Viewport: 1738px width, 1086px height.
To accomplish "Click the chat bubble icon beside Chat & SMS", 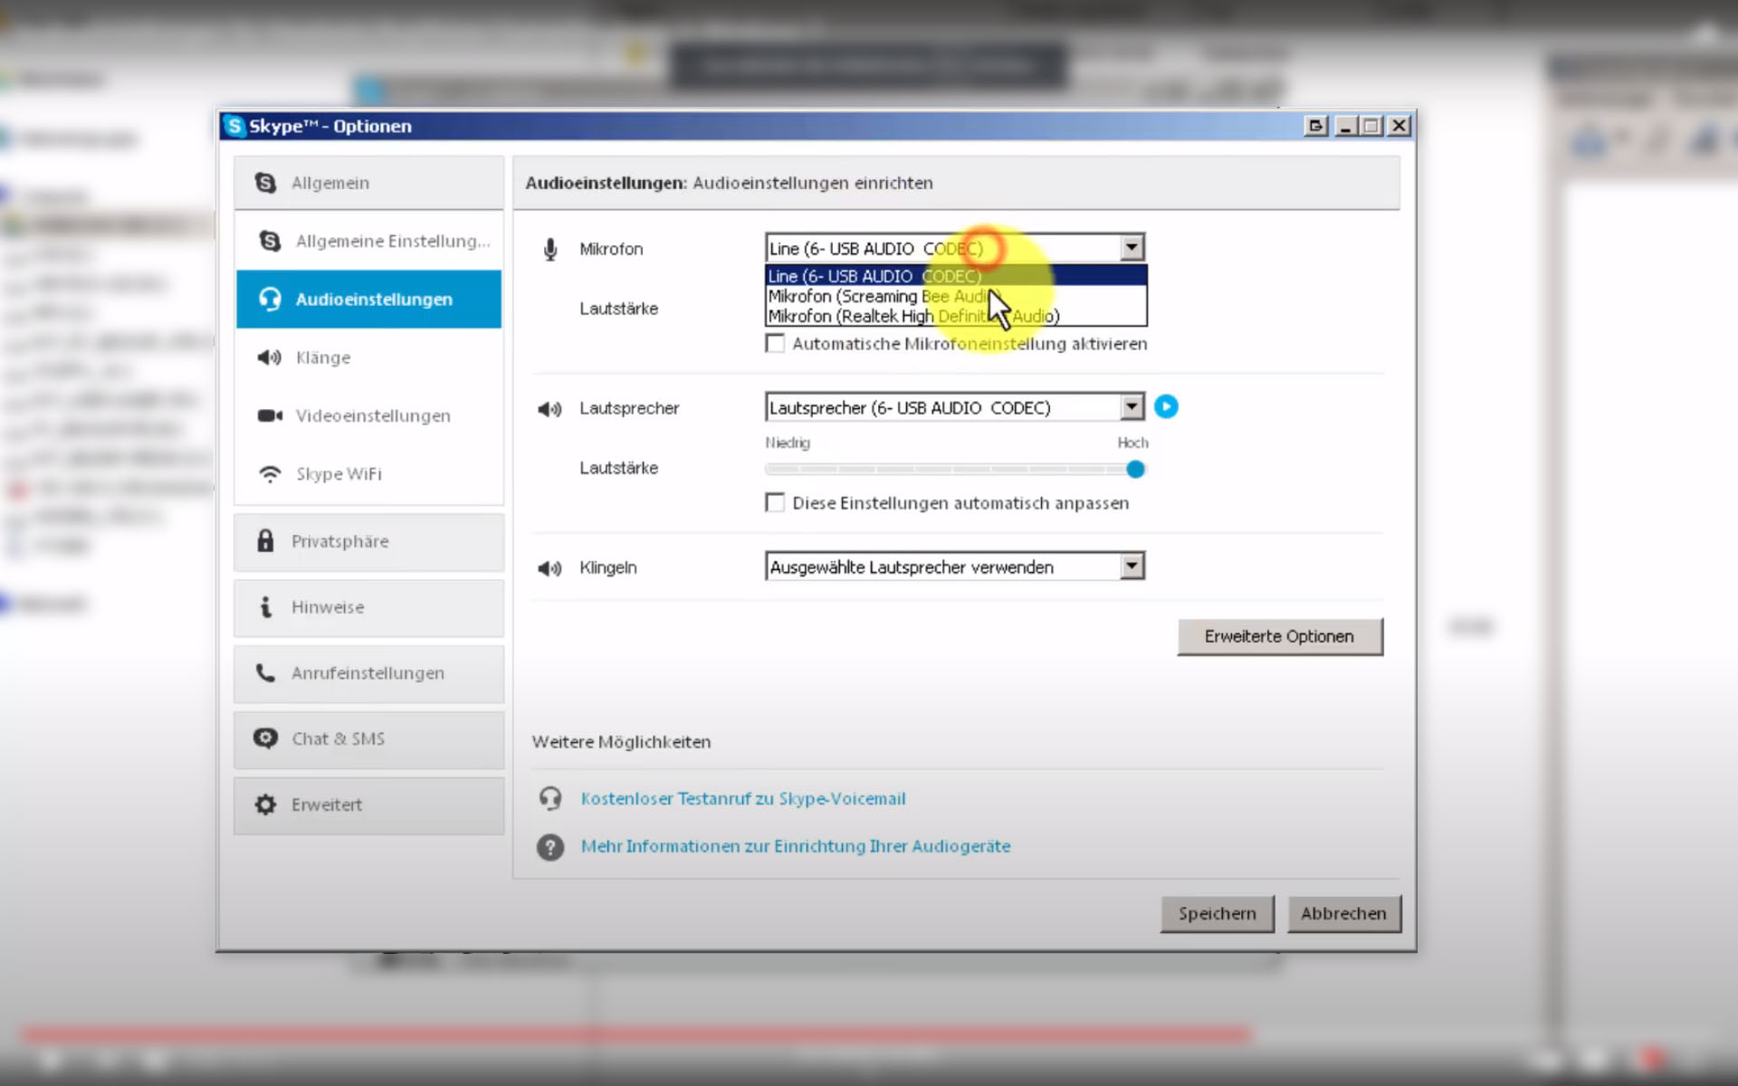I will pyautogui.click(x=265, y=738).
